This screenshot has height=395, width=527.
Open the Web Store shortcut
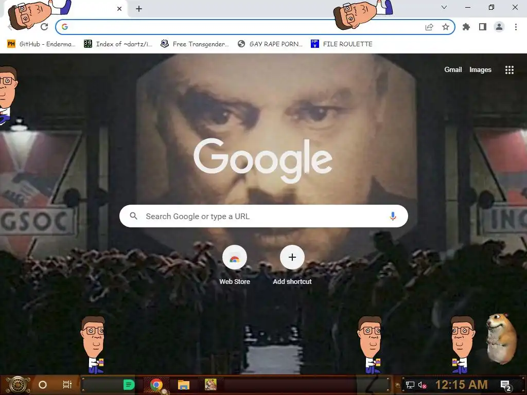coord(235,265)
